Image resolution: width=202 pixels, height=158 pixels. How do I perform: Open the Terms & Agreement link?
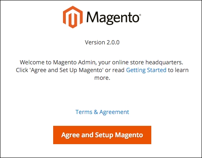(x=102, y=112)
